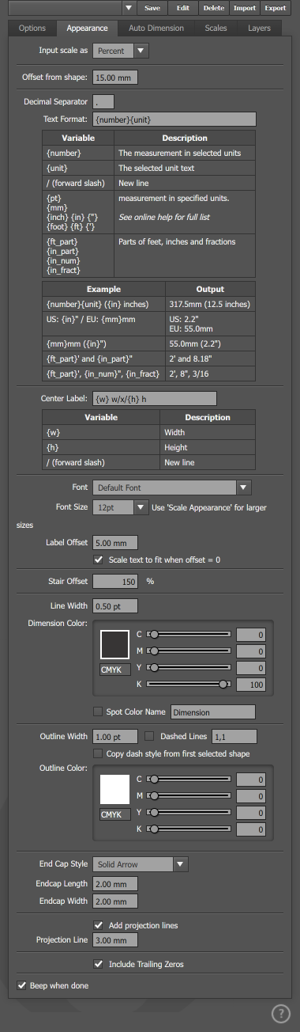Toggle Beep when done checkbox

point(21,985)
